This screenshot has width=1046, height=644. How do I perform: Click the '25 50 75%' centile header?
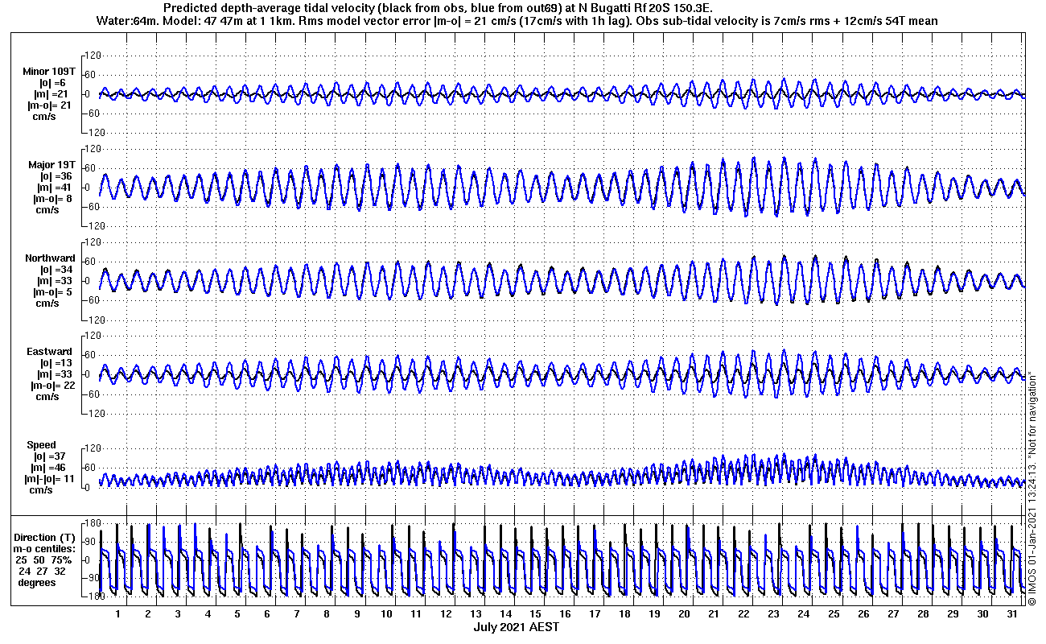pos(45,559)
